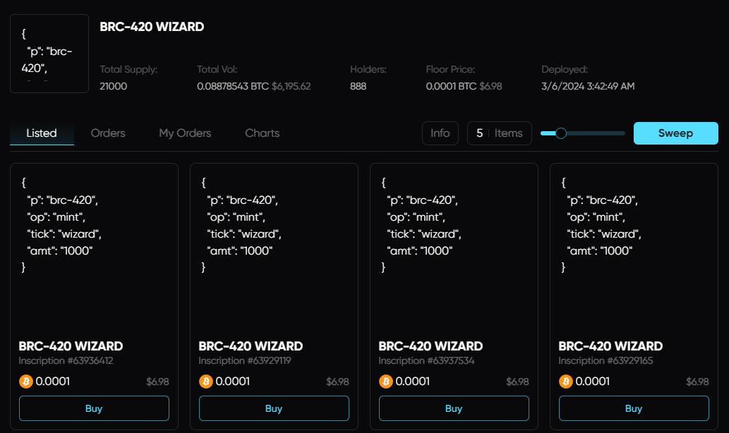Buy inscription #63936412

coord(94,408)
